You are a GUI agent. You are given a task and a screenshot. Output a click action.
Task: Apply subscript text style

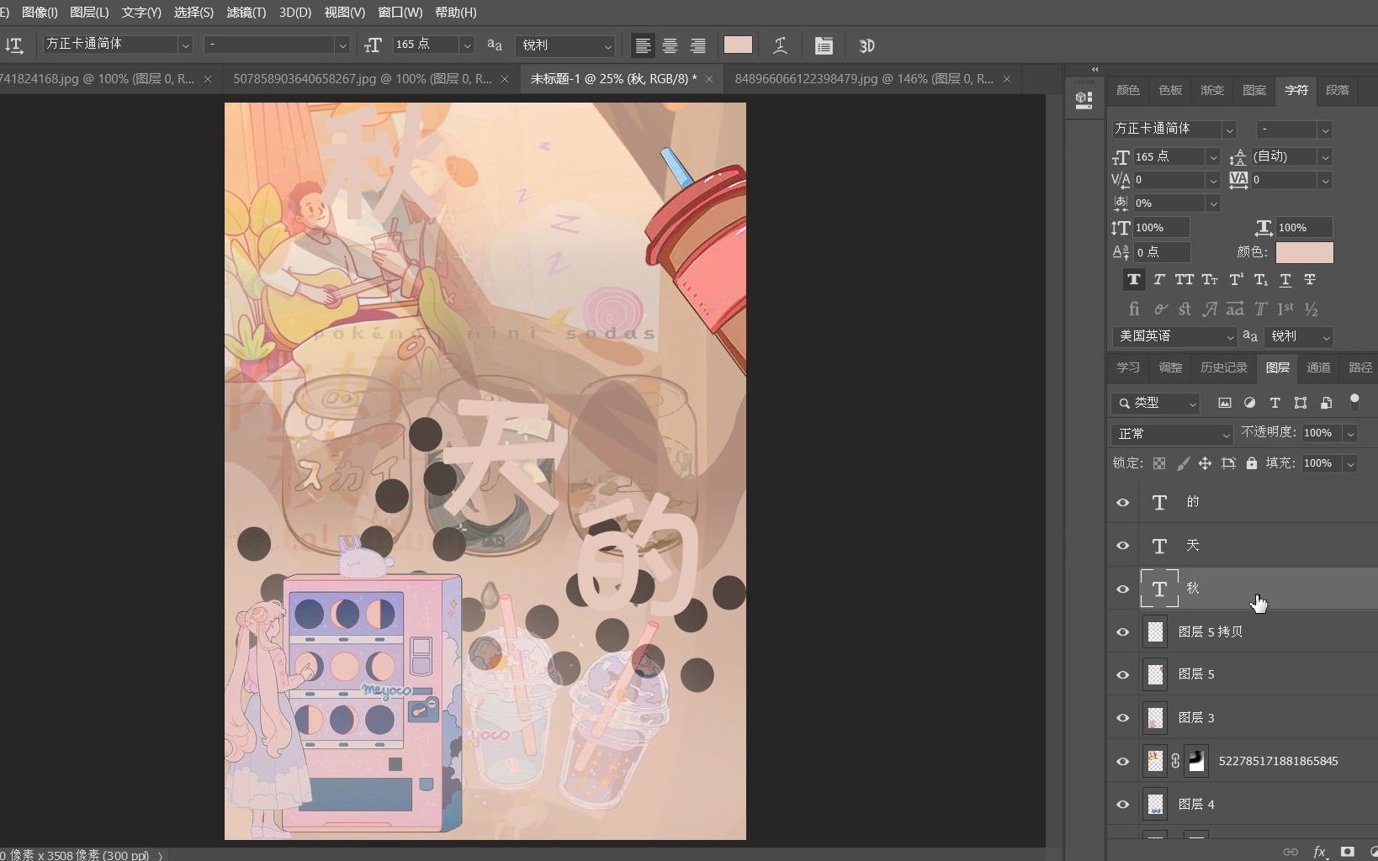[1260, 279]
